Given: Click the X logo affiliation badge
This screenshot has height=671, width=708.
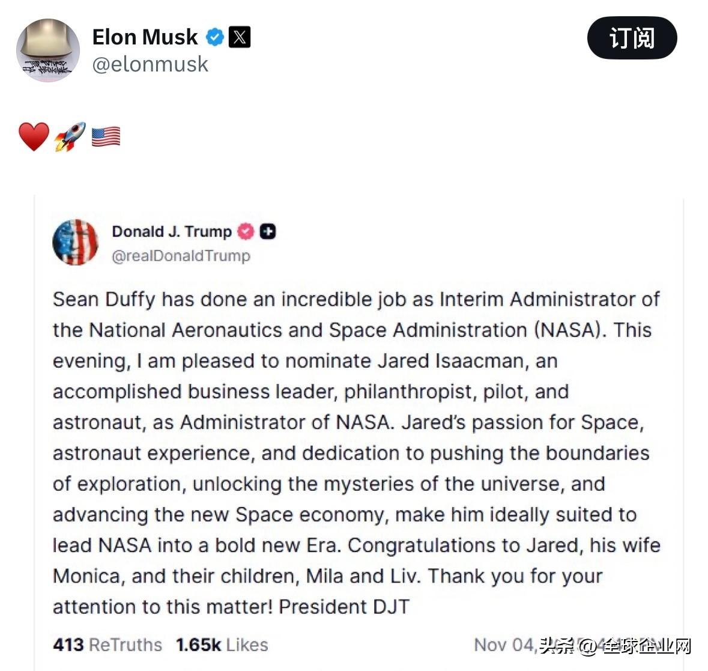Looking at the screenshot, I should point(240,37).
